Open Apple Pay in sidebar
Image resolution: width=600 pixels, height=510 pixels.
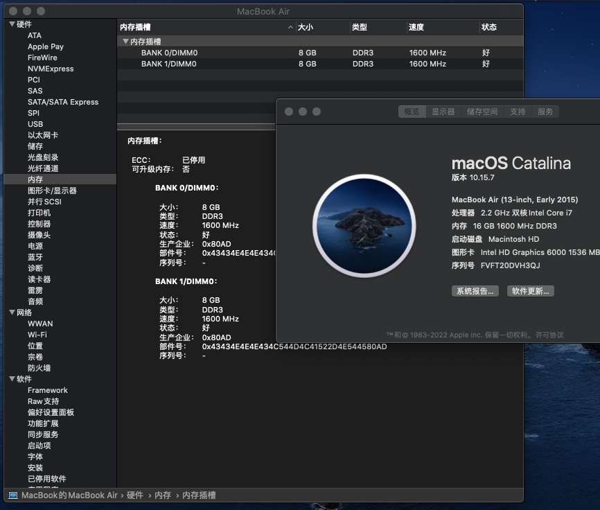coord(46,46)
